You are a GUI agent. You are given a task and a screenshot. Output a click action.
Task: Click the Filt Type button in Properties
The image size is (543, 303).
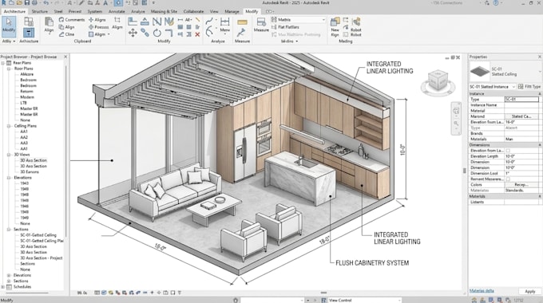[529, 86]
